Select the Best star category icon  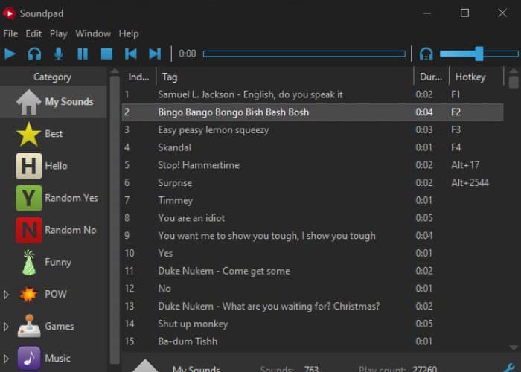[x=28, y=134]
